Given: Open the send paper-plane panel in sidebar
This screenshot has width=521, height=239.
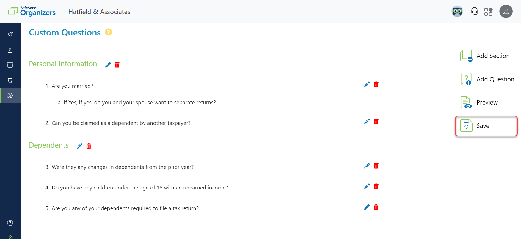Looking at the screenshot, I should (x=10, y=34).
